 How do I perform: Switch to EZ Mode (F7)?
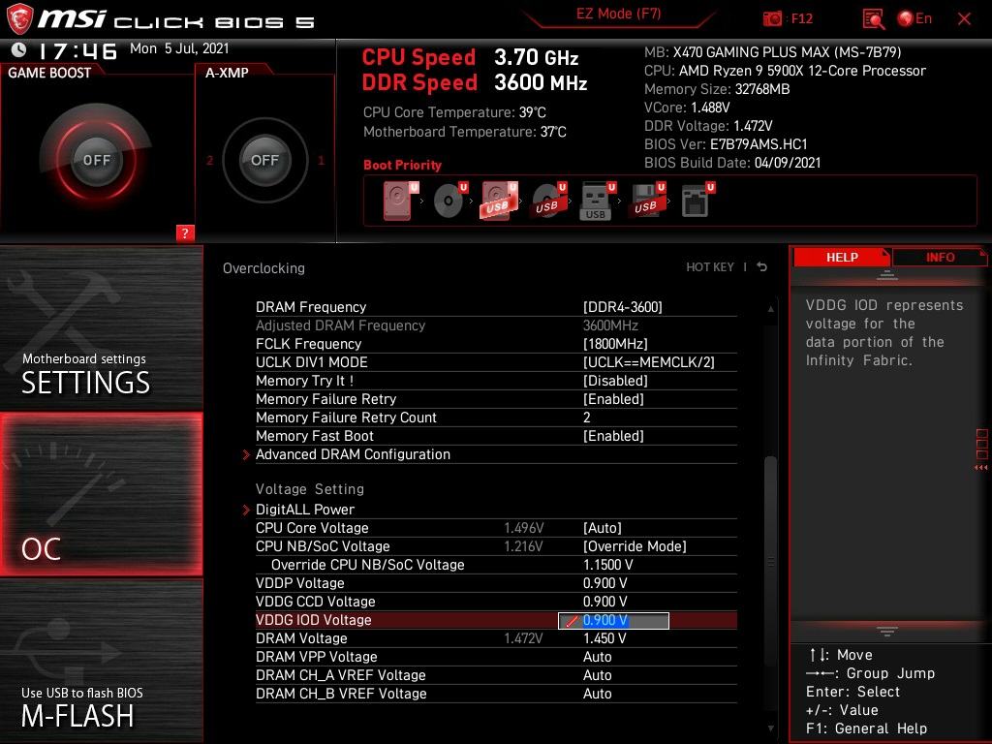pyautogui.click(x=618, y=14)
